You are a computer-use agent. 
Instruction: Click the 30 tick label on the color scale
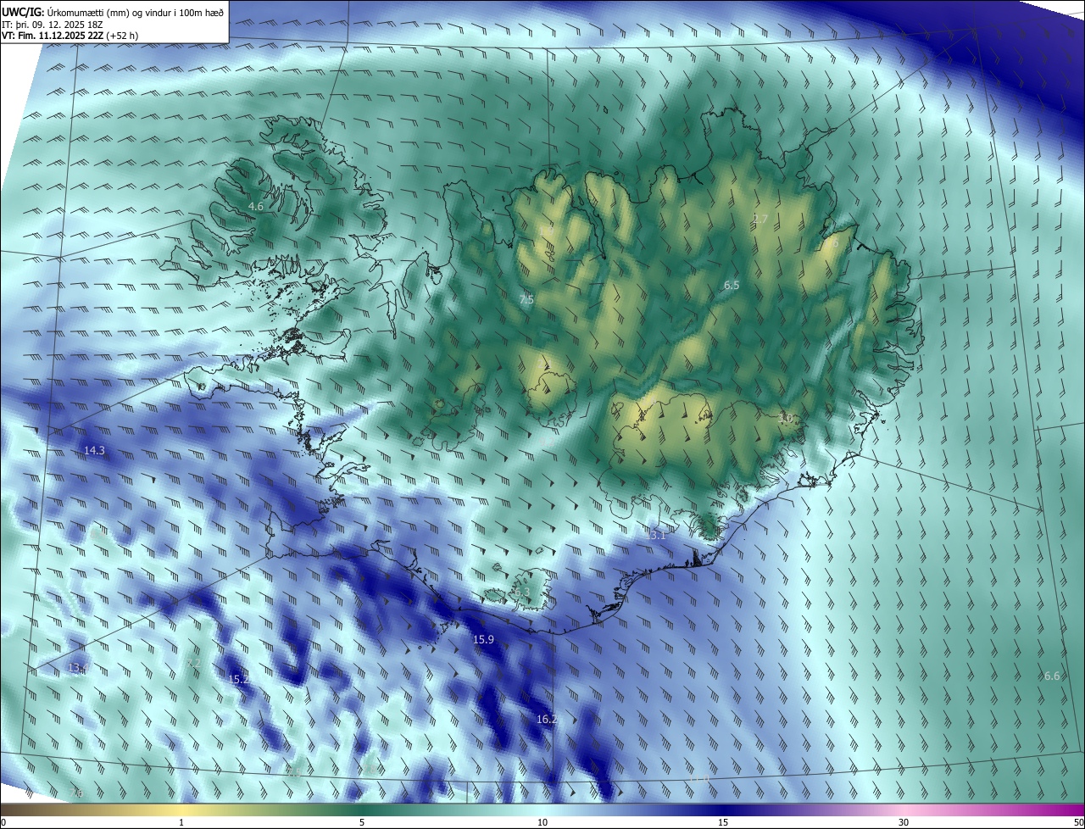coord(904,822)
